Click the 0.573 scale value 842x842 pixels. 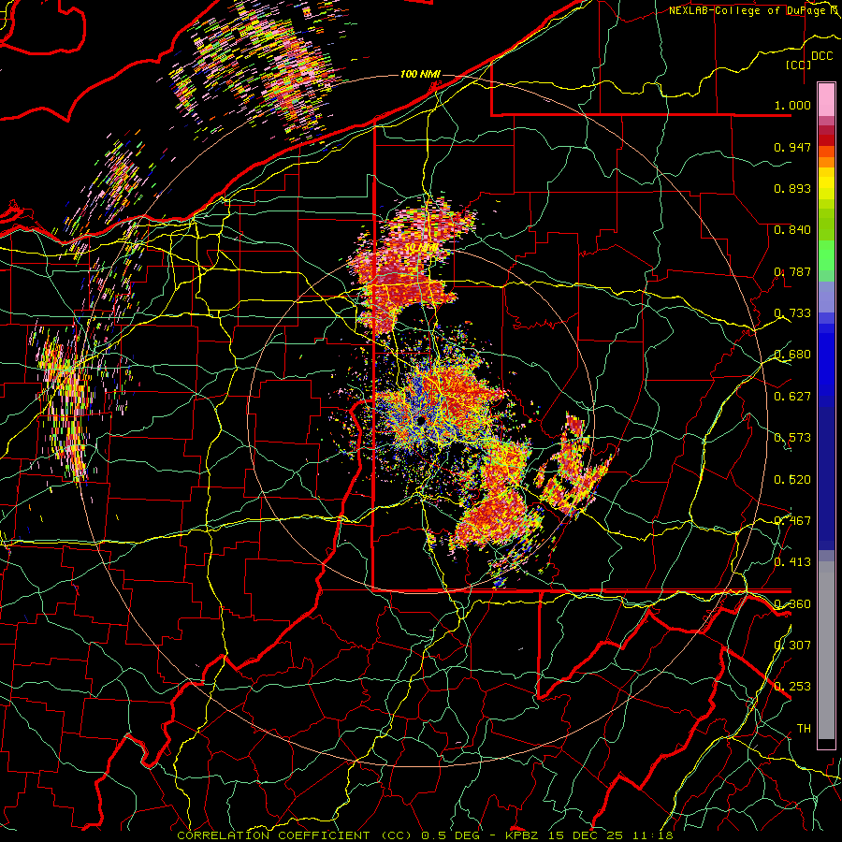click(x=792, y=438)
